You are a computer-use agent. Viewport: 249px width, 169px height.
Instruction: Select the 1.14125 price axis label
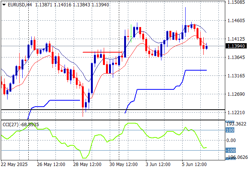pyautogui.click(x=236, y=39)
